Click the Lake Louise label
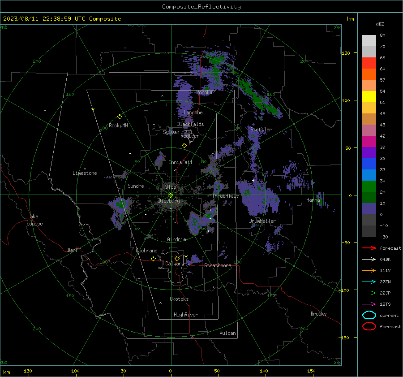Image resolution: width=403 pixels, height=377 pixels. (34, 220)
